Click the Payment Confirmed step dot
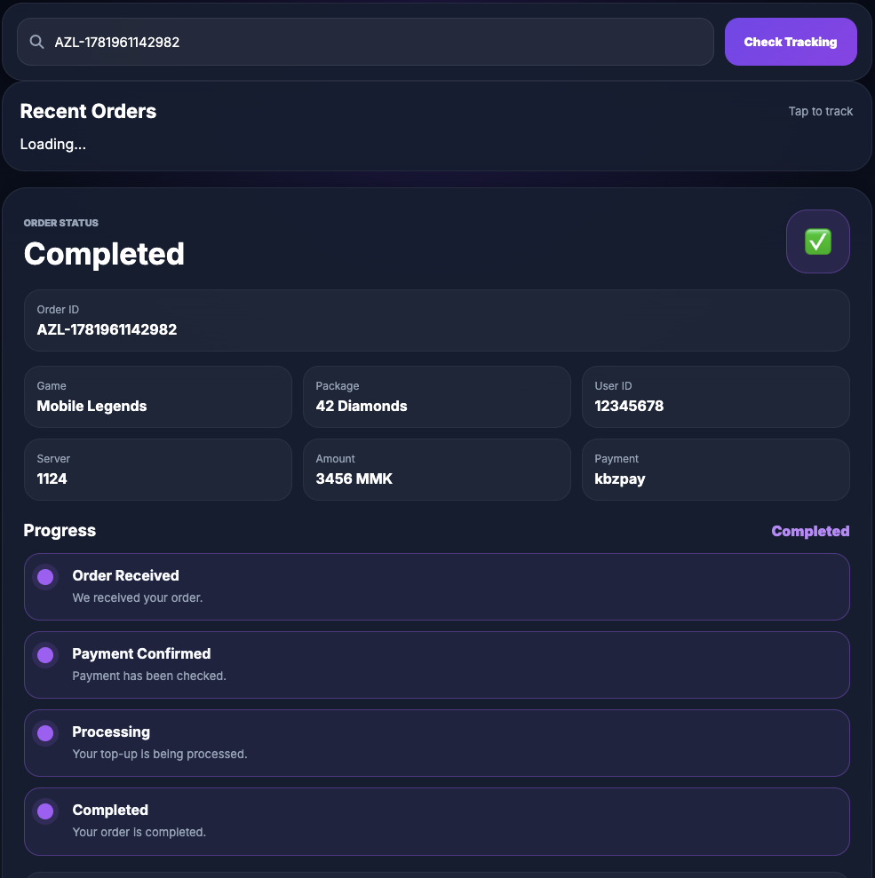Screen dimensions: 875x878 coord(45,655)
